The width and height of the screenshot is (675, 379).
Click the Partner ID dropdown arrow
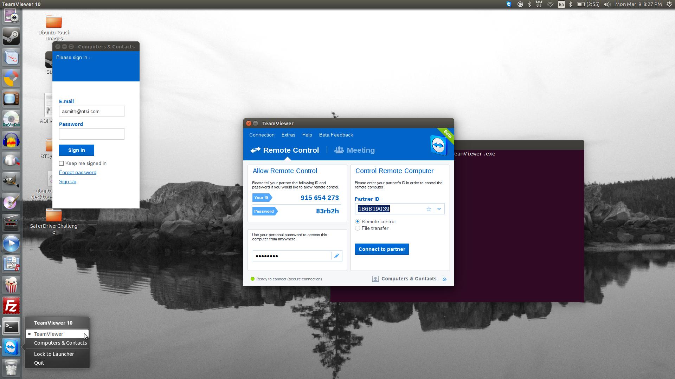(438, 209)
